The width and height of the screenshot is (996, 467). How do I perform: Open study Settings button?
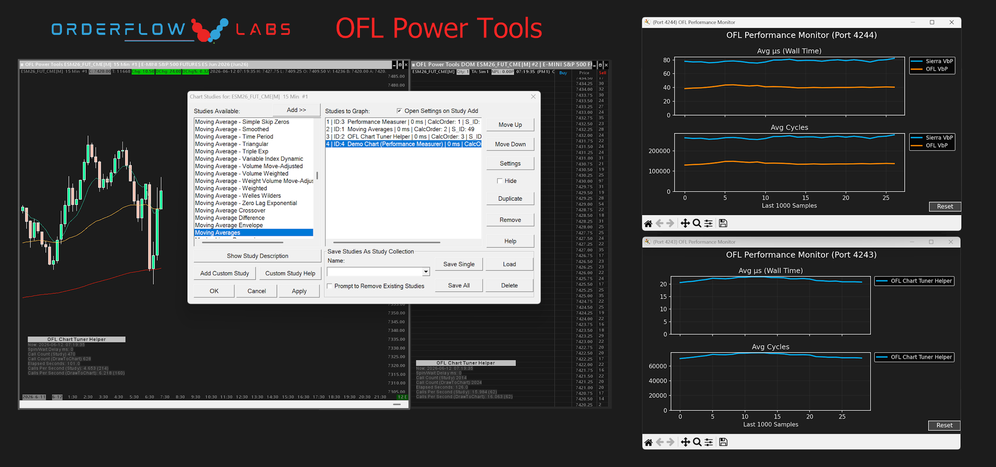click(x=510, y=163)
